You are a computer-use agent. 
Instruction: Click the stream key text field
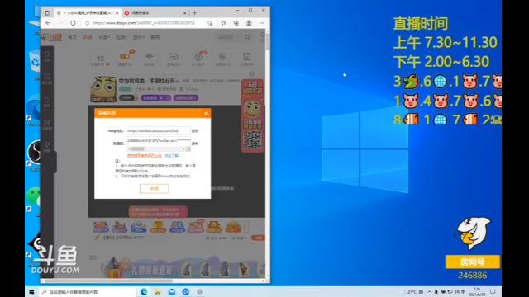pyautogui.click(x=158, y=141)
